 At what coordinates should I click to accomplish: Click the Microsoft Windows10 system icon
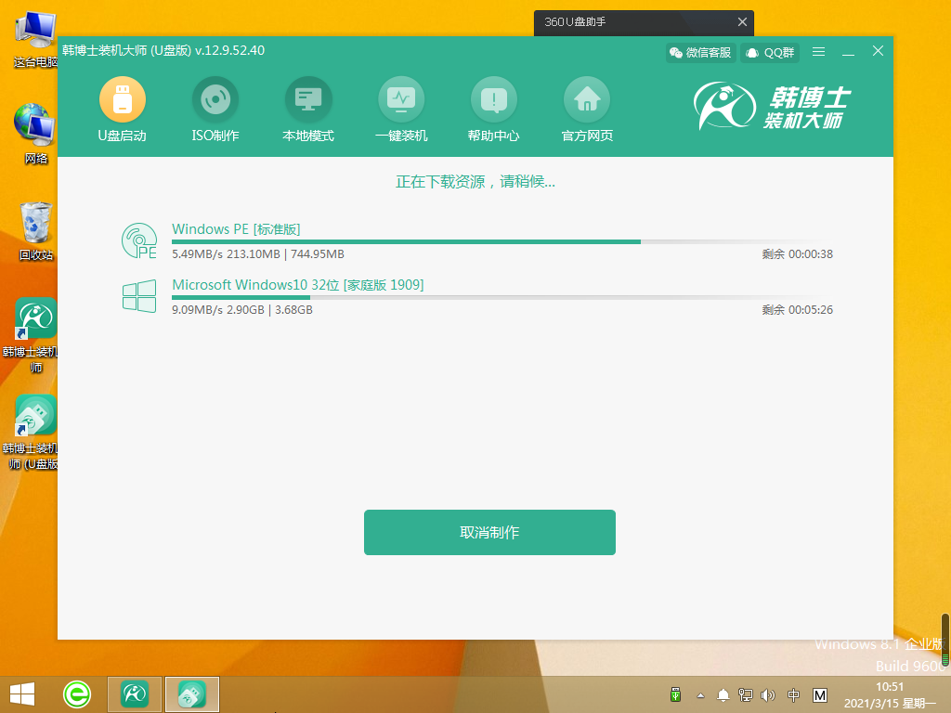tap(138, 295)
